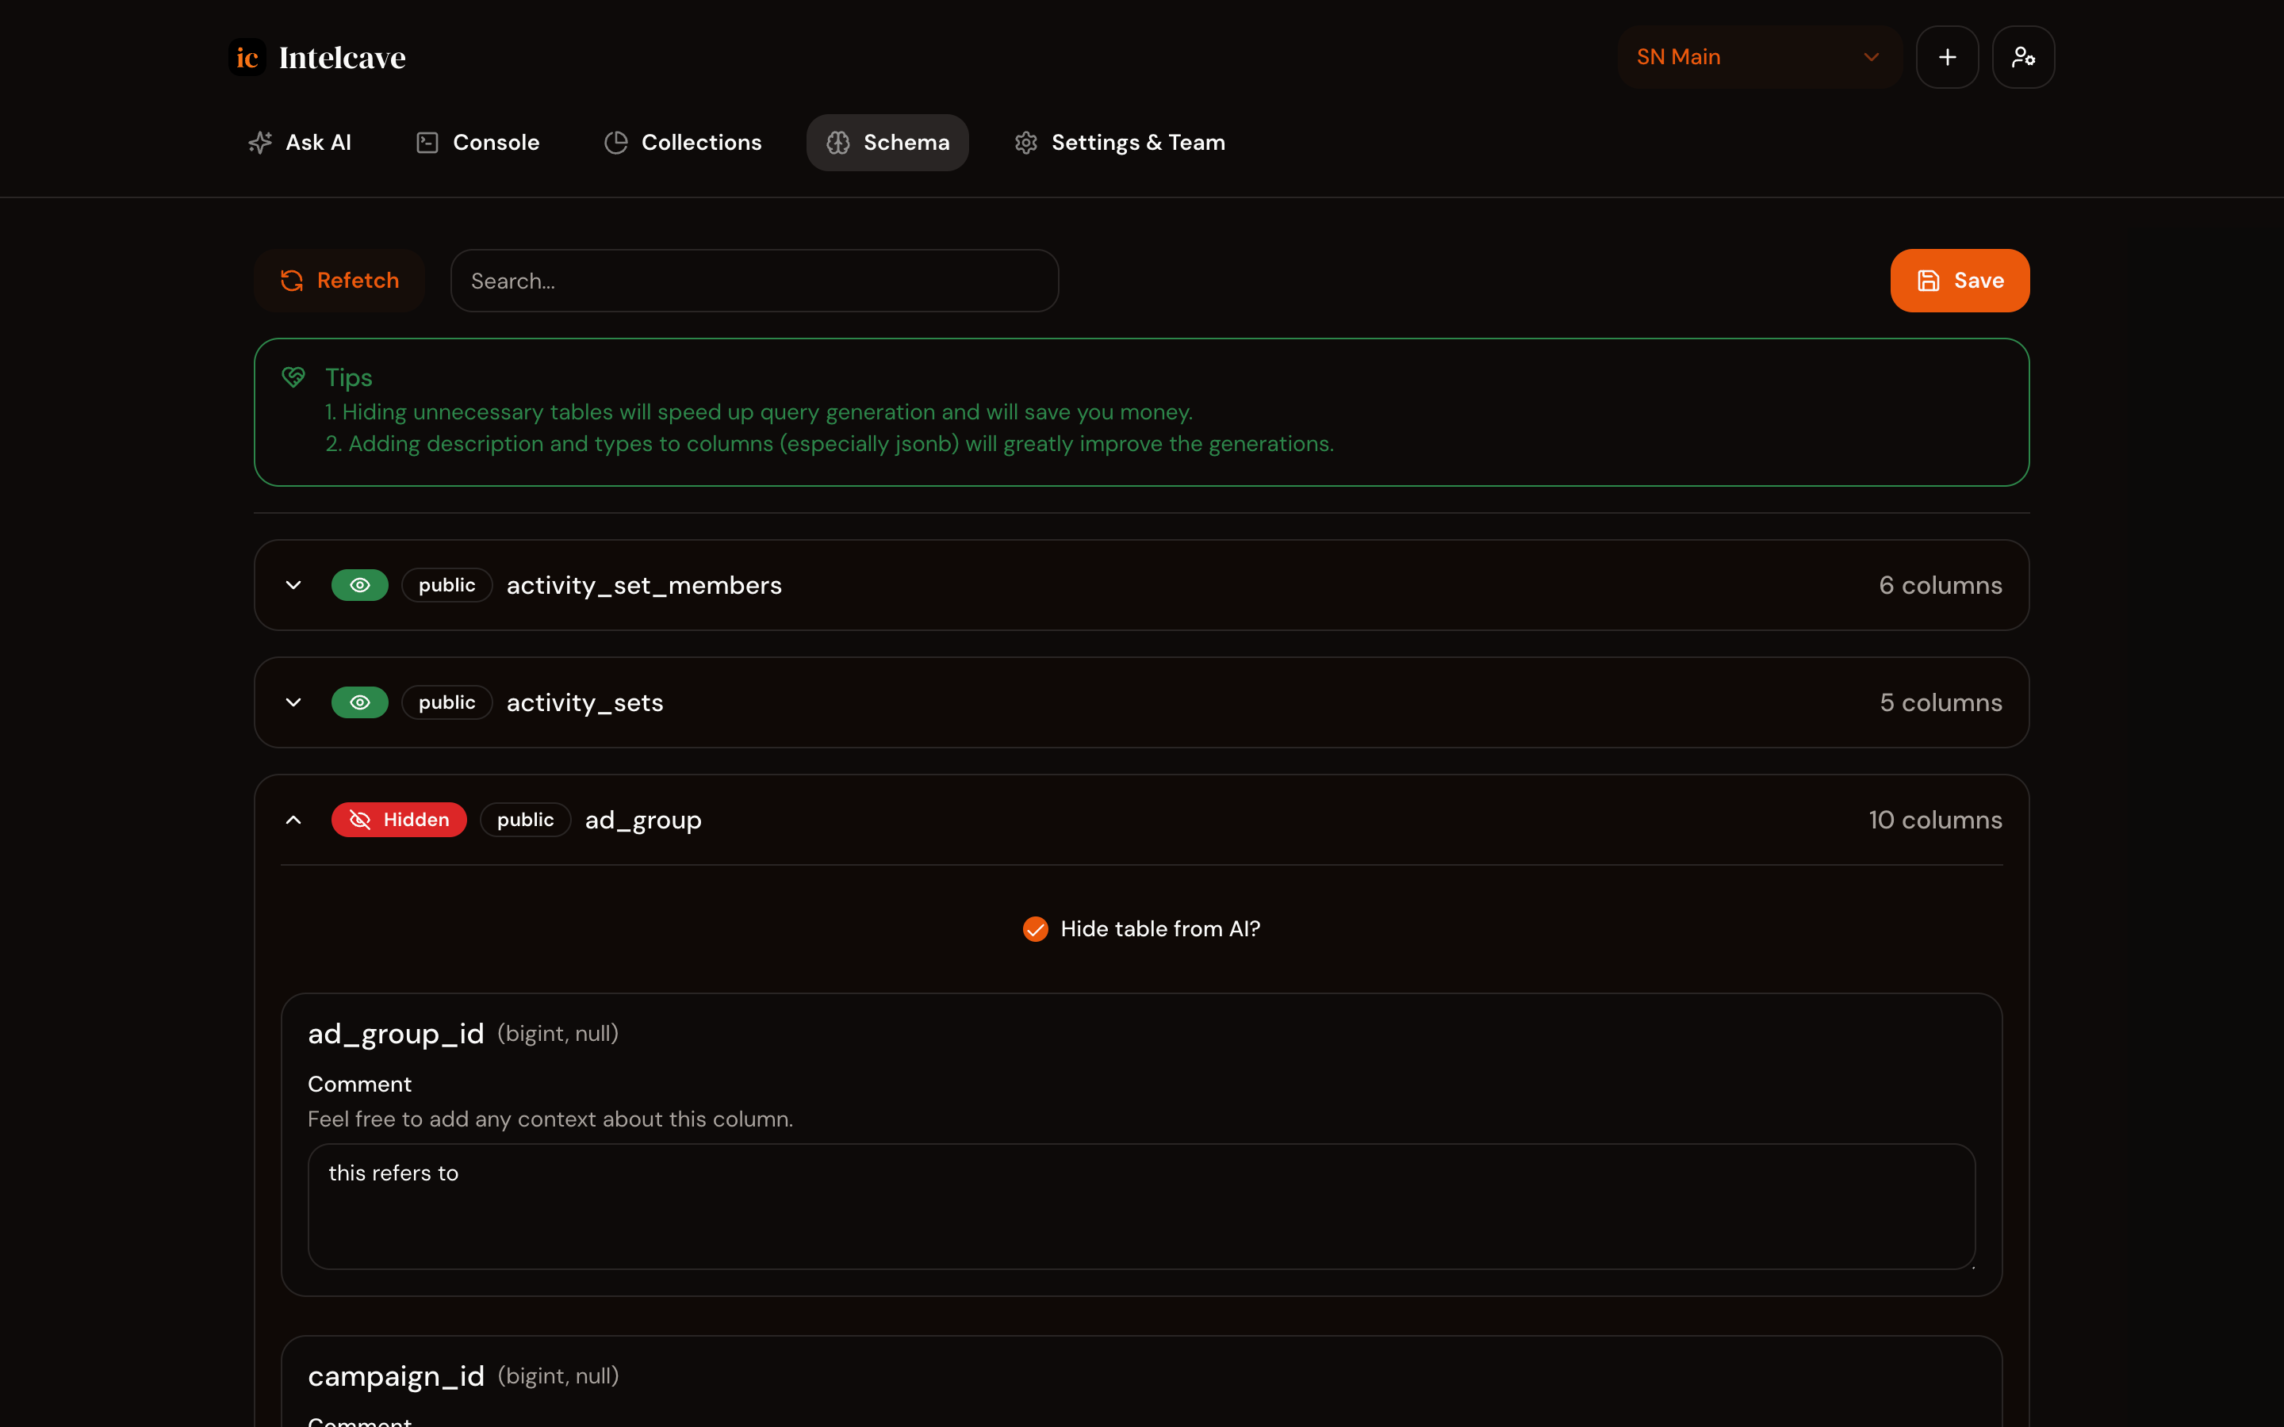Image resolution: width=2284 pixels, height=1427 pixels.
Task: Click the heart Tips icon
Action: (x=293, y=377)
